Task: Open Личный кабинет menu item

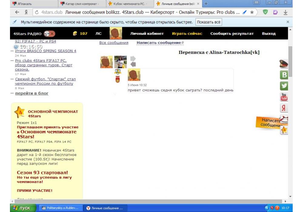Action: coord(147,34)
